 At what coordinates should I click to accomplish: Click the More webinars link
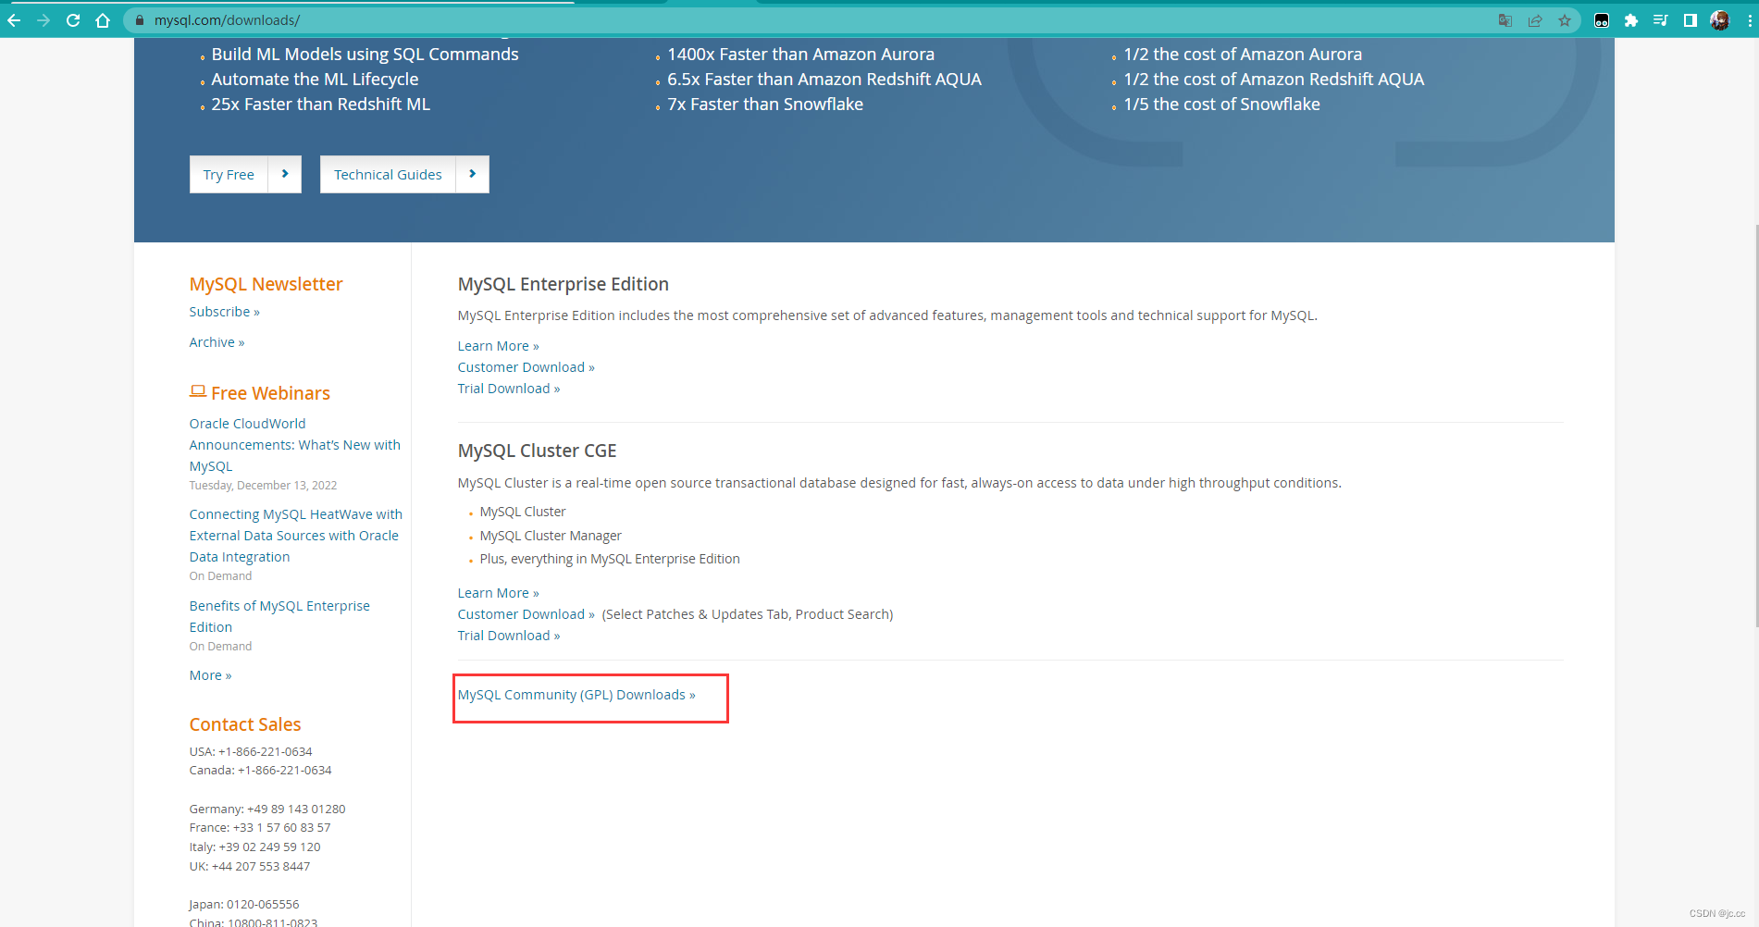tap(211, 675)
